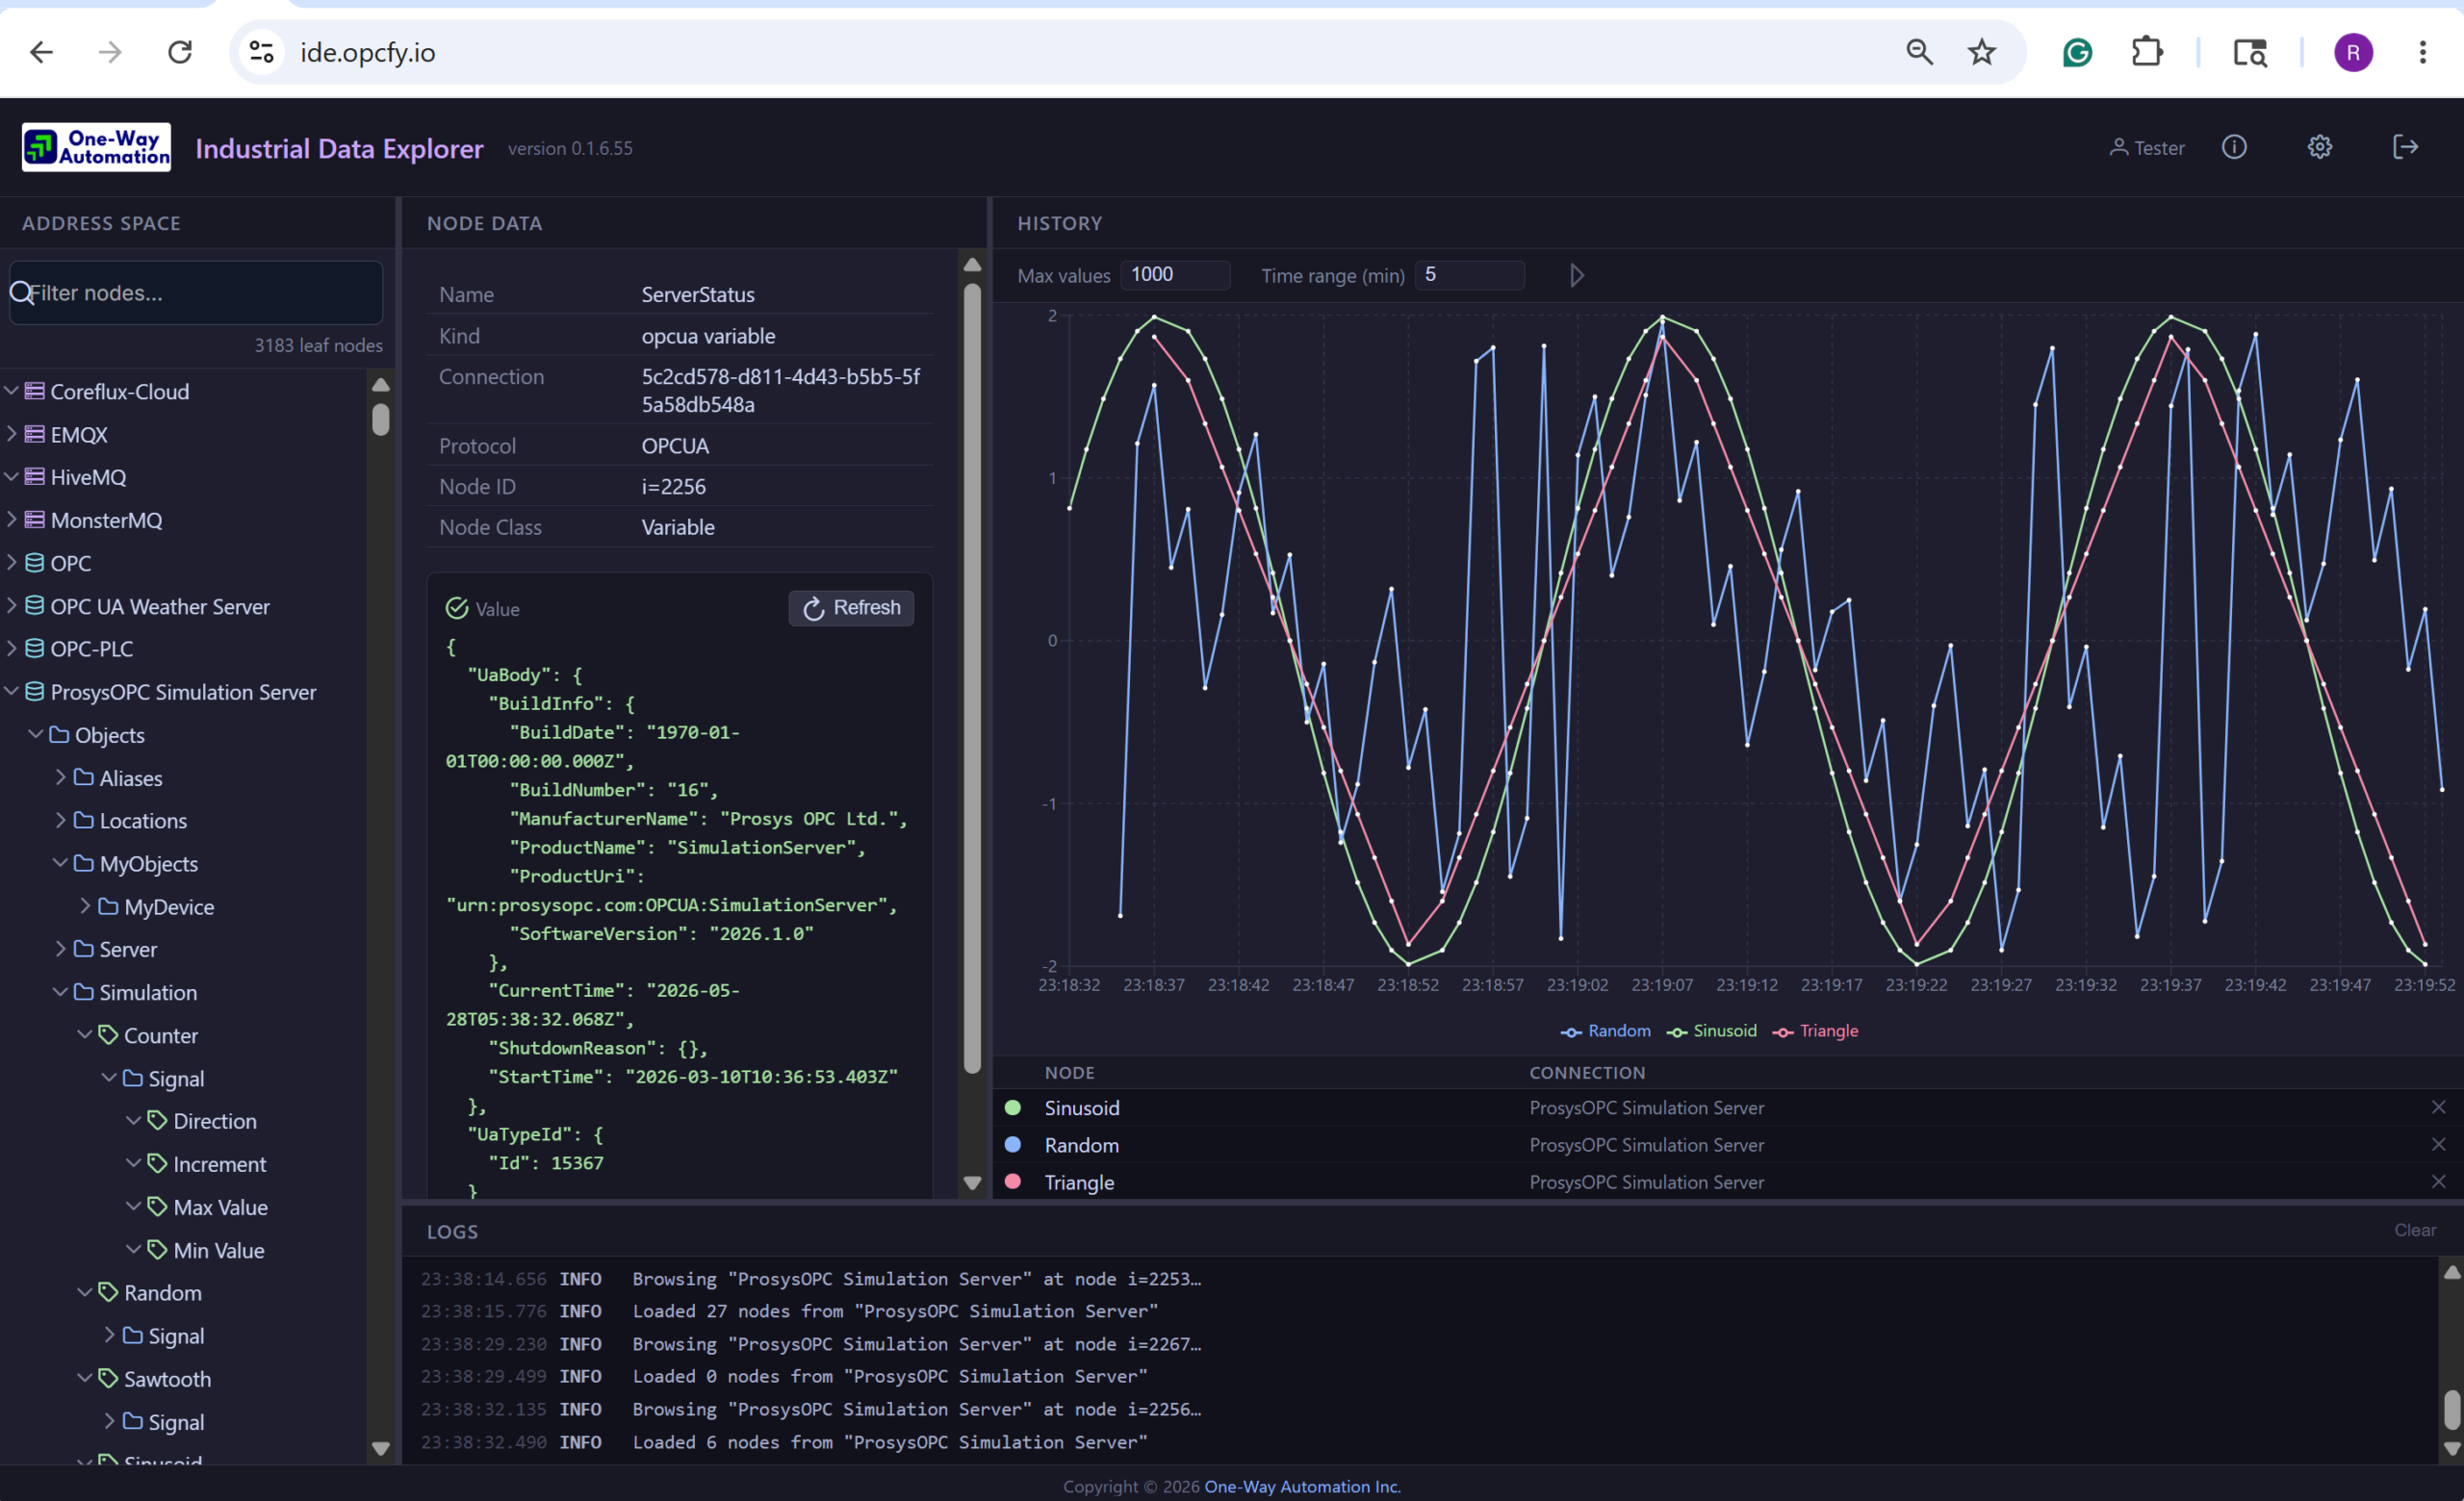Collapse the MyObjects folder
The height and width of the screenshot is (1501, 2464).
tap(61, 863)
